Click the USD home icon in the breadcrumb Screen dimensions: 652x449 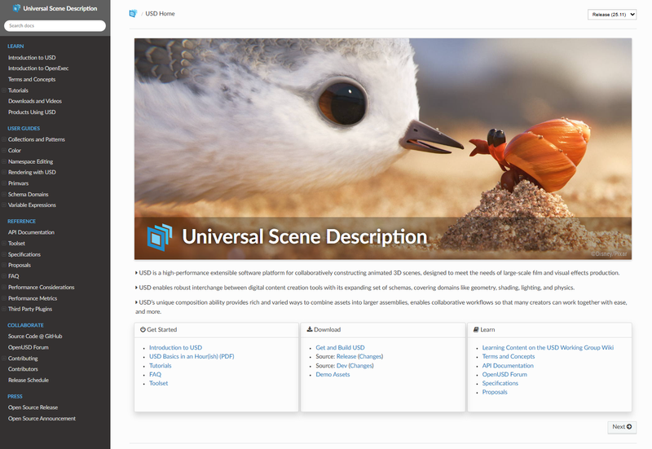(133, 14)
